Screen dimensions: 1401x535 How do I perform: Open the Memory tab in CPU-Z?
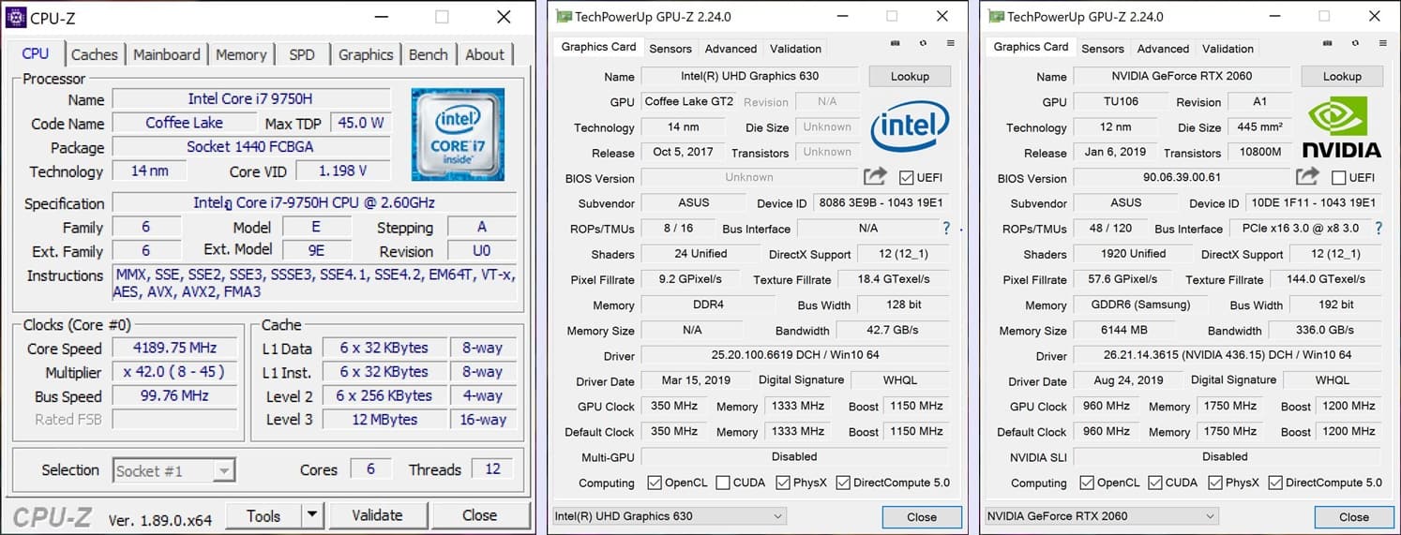241,54
